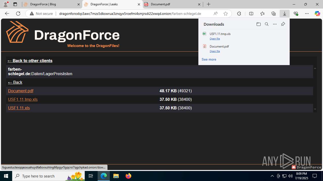Click 48.17 KB (49321) size text
The height and width of the screenshot is (181, 323).
click(x=176, y=91)
